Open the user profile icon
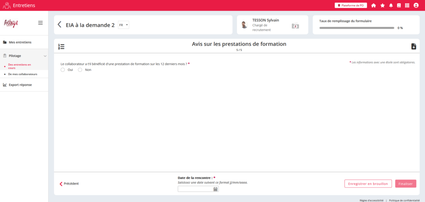This screenshot has height=202, width=425. (x=416, y=5)
